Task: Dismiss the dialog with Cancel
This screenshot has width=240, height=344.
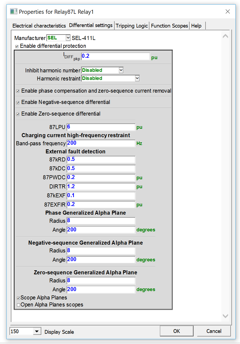Action: click(x=214, y=331)
